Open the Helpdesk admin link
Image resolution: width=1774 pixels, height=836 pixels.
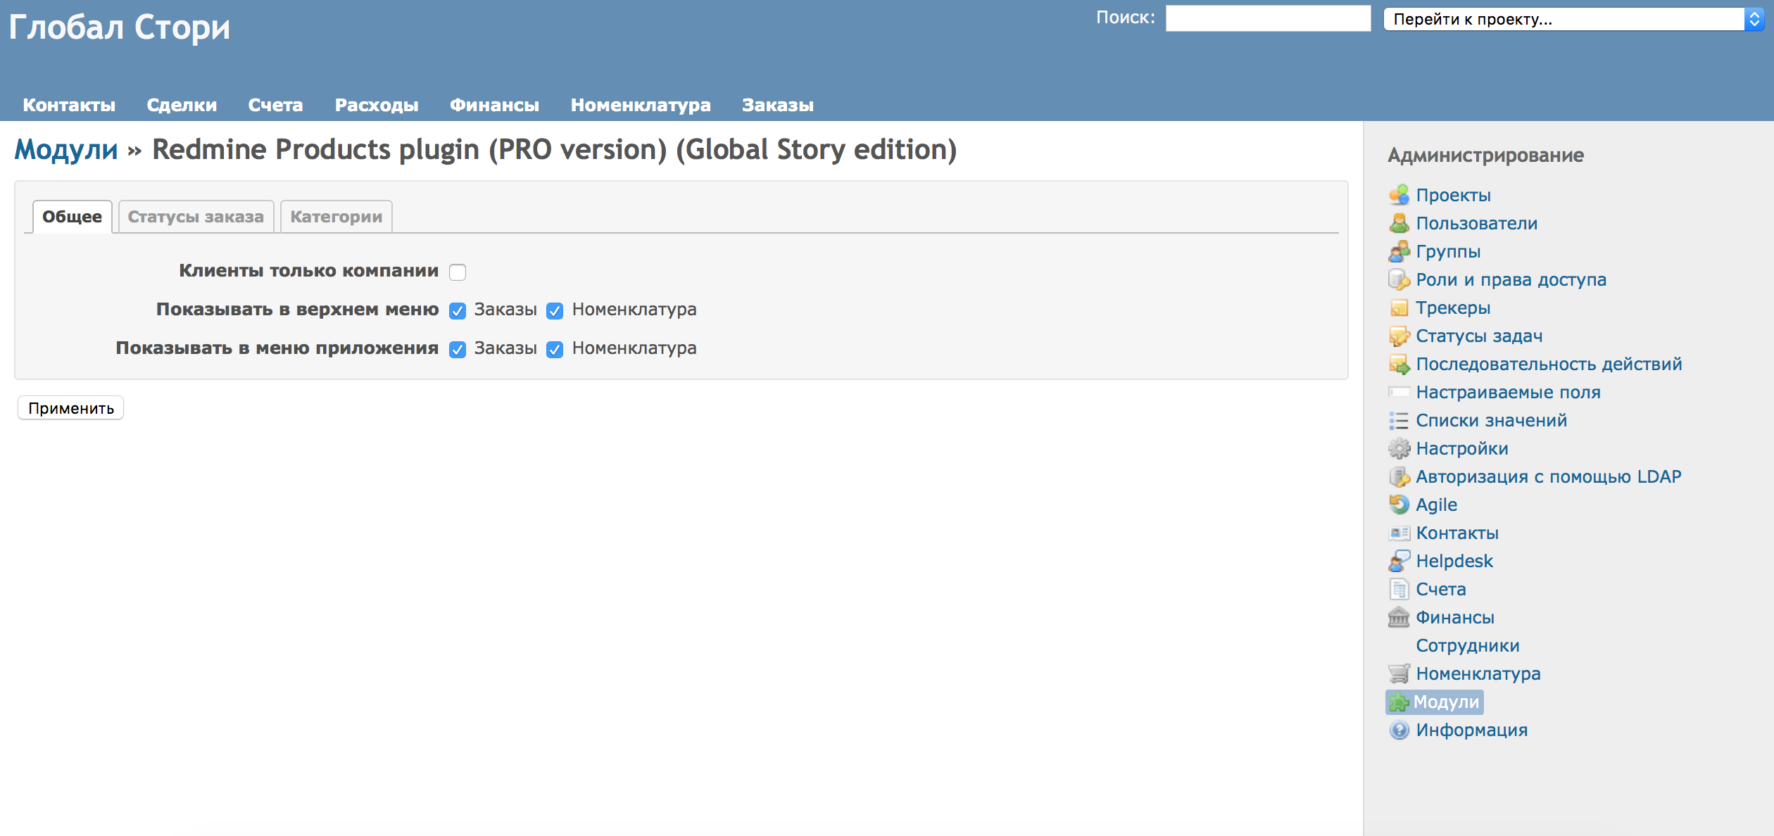(1454, 561)
